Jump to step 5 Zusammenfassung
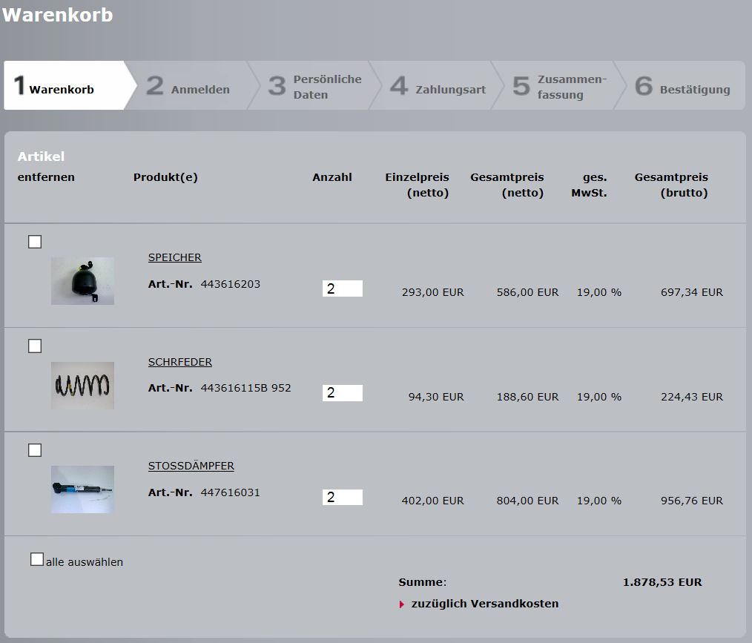 560,87
